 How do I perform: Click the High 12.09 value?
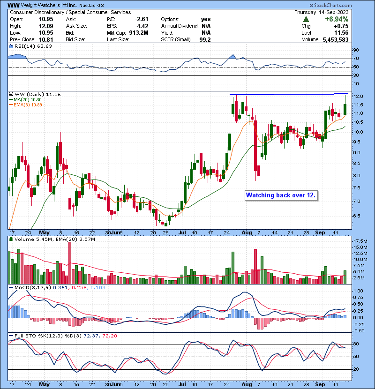(x=46, y=26)
